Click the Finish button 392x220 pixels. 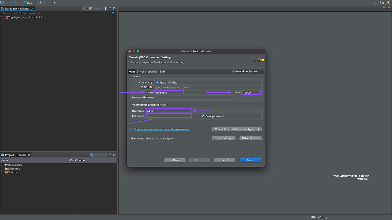click(250, 160)
